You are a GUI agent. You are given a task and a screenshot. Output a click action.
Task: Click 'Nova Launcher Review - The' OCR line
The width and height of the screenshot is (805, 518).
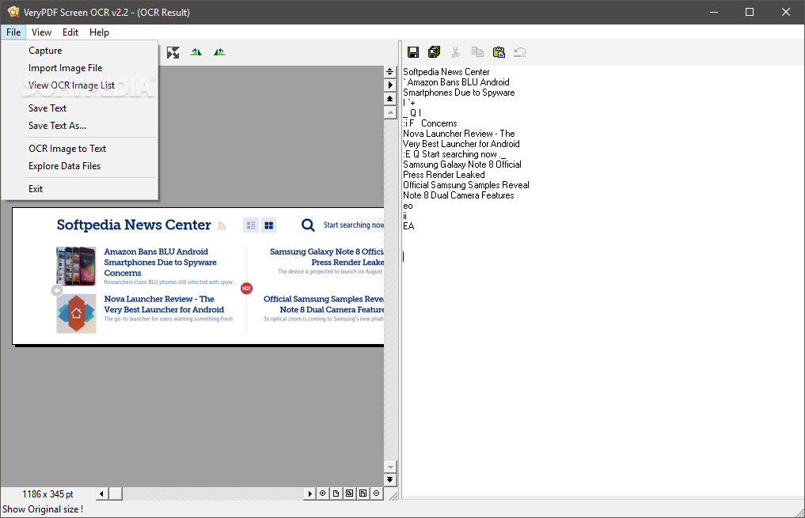point(459,134)
